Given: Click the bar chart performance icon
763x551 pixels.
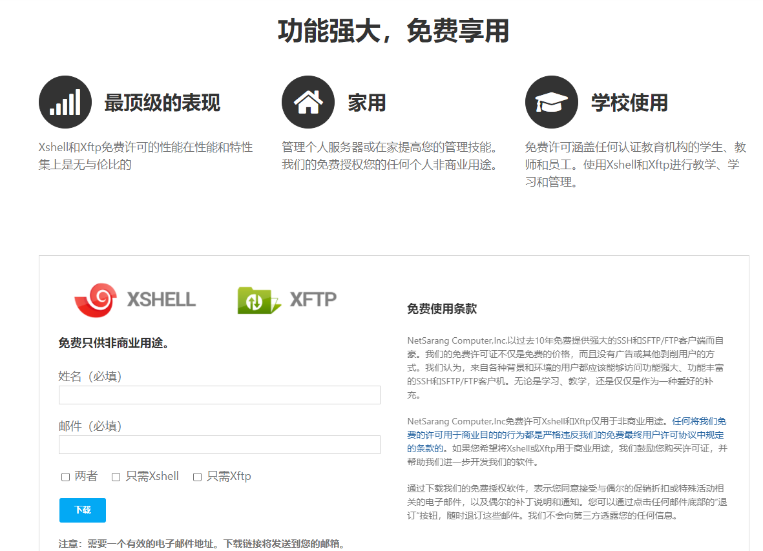Looking at the screenshot, I should [65, 102].
